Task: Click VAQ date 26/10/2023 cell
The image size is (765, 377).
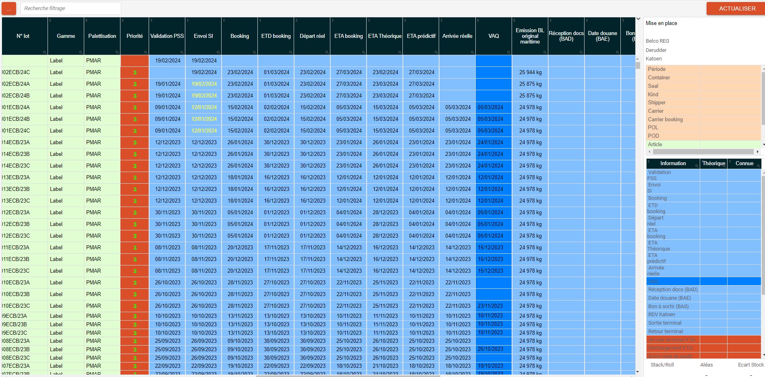Action: point(494,349)
